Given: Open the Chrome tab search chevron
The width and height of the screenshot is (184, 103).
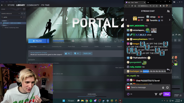Looking at the screenshot, I should coord(156,1).
